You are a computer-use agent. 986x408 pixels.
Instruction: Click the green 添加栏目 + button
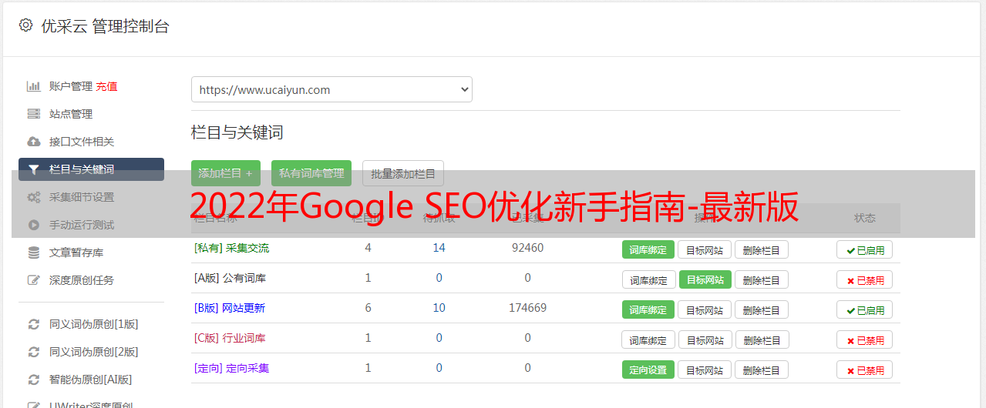coord(226,173)
